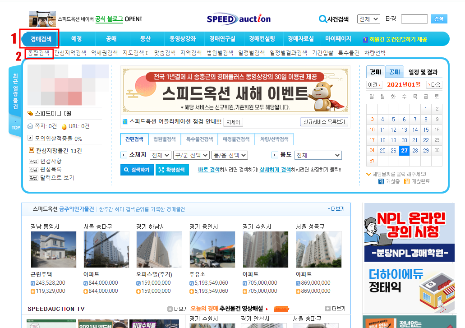The width and height of the screenshot is (465, 328).
Task: Open the 예정 main menu
Action: 77,39
